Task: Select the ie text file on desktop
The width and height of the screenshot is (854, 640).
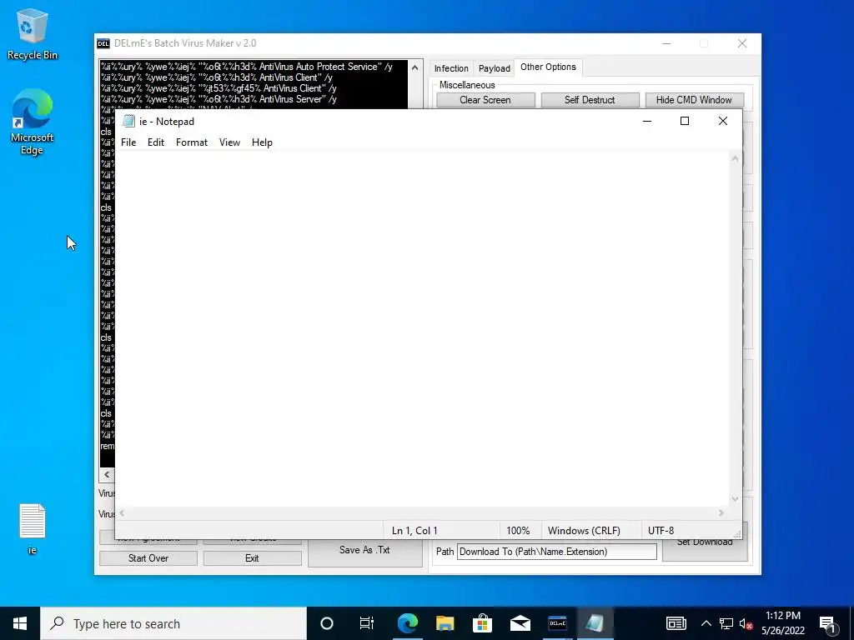Action: point(33,529)
